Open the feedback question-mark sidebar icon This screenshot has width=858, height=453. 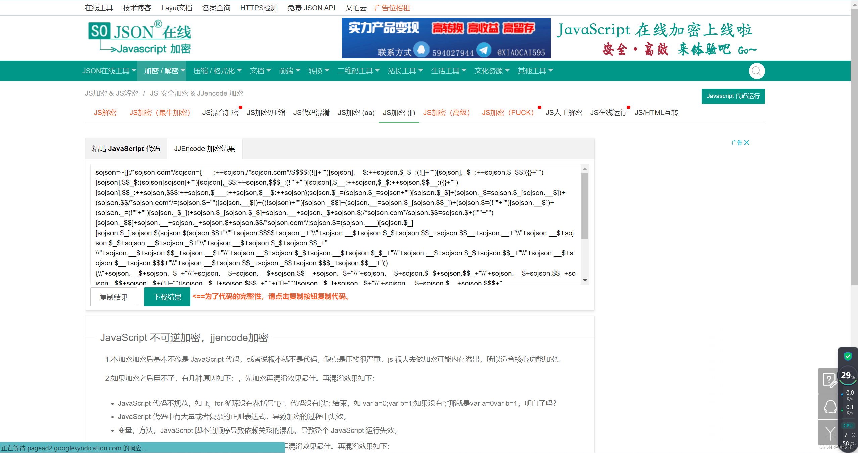tap(829, 381)
